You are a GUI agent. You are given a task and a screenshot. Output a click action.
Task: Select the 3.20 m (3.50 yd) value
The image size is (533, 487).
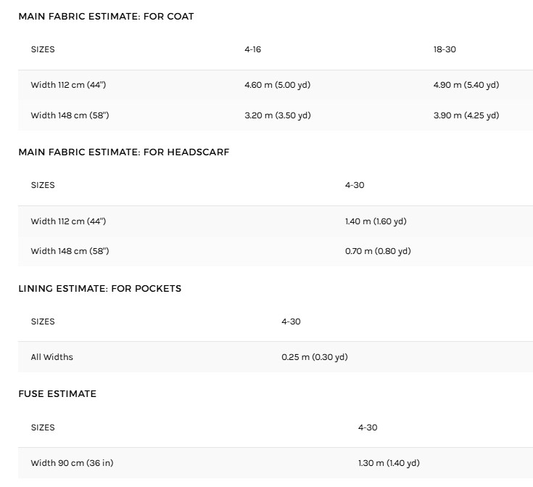tap(277, 115)
